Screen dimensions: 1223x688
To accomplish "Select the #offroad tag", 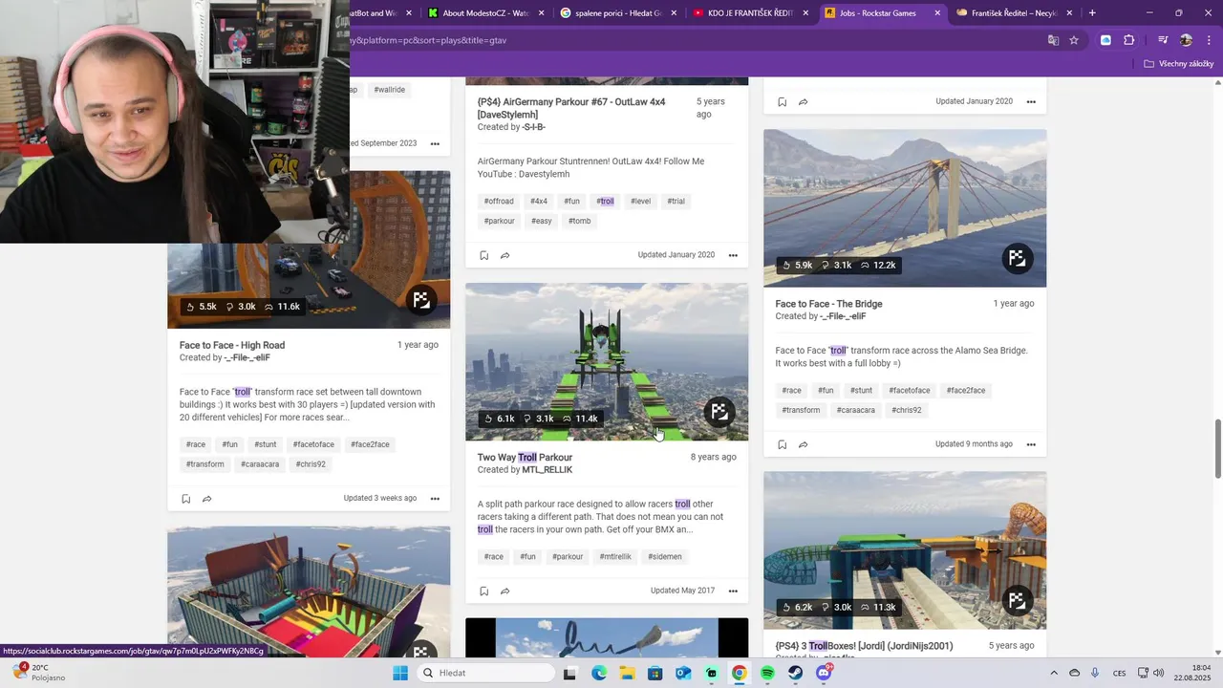I will pos(499,202).
